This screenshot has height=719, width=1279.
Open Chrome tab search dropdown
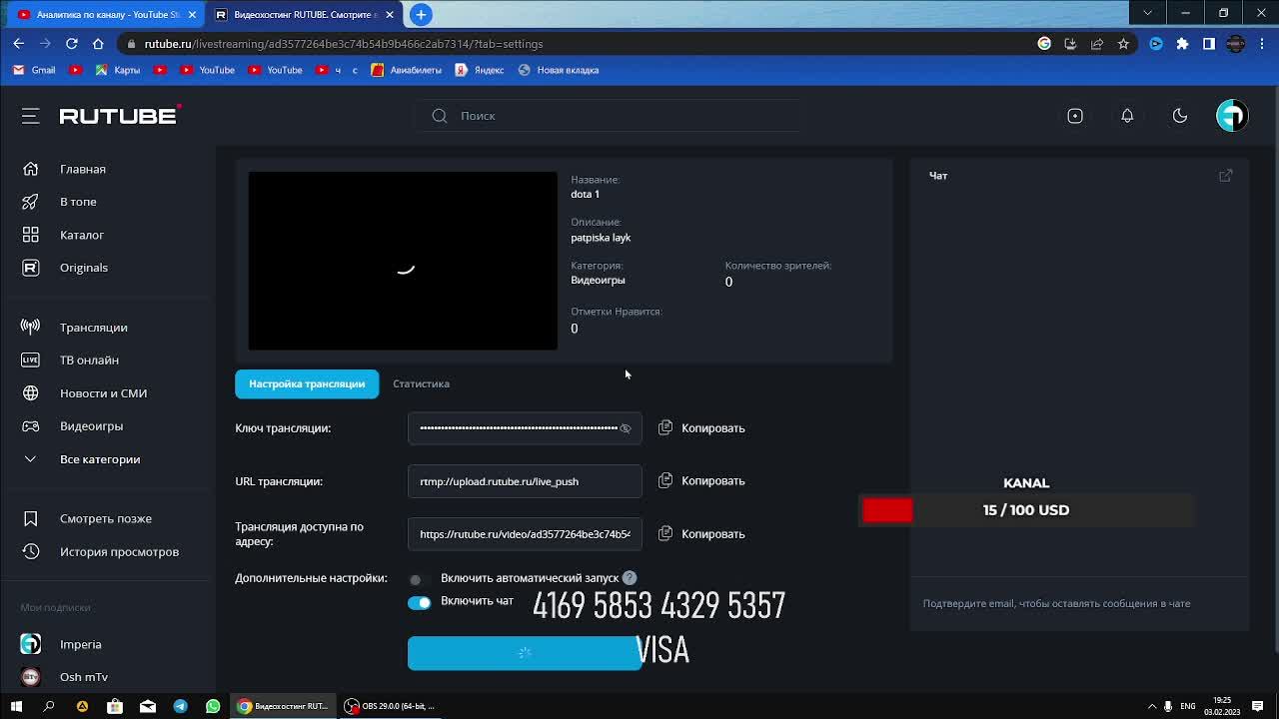(x=1147, y=13)
